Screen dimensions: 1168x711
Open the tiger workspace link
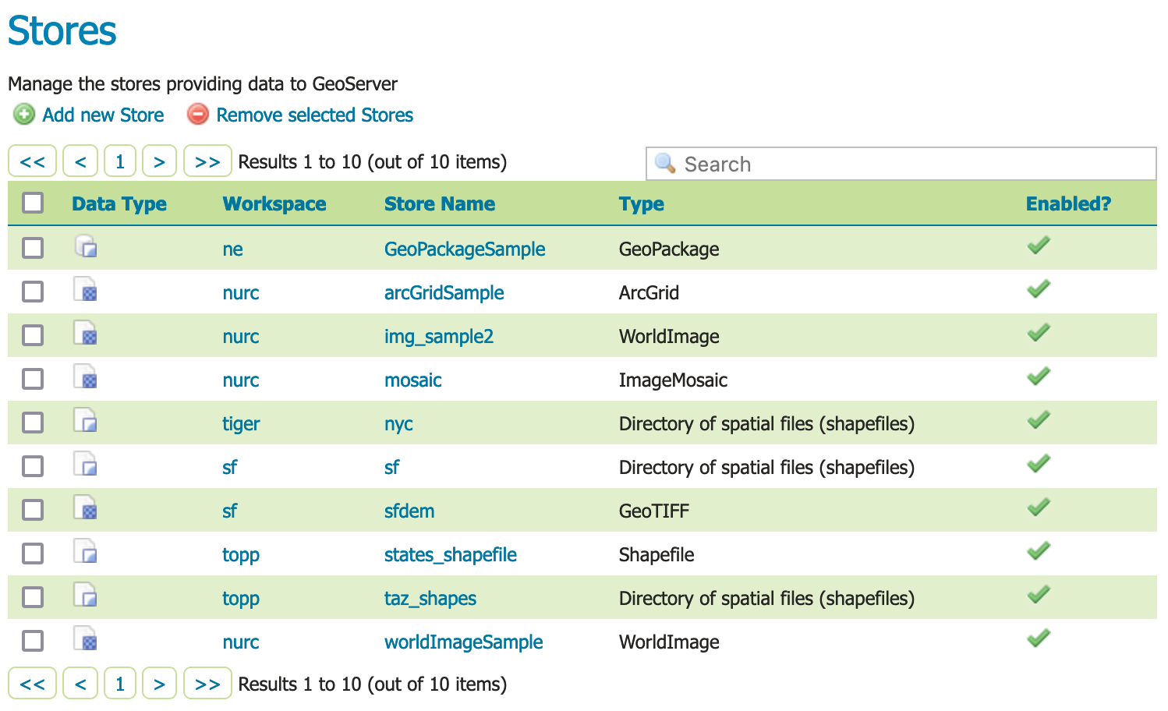pyautogui.click(x=240, y=424)
